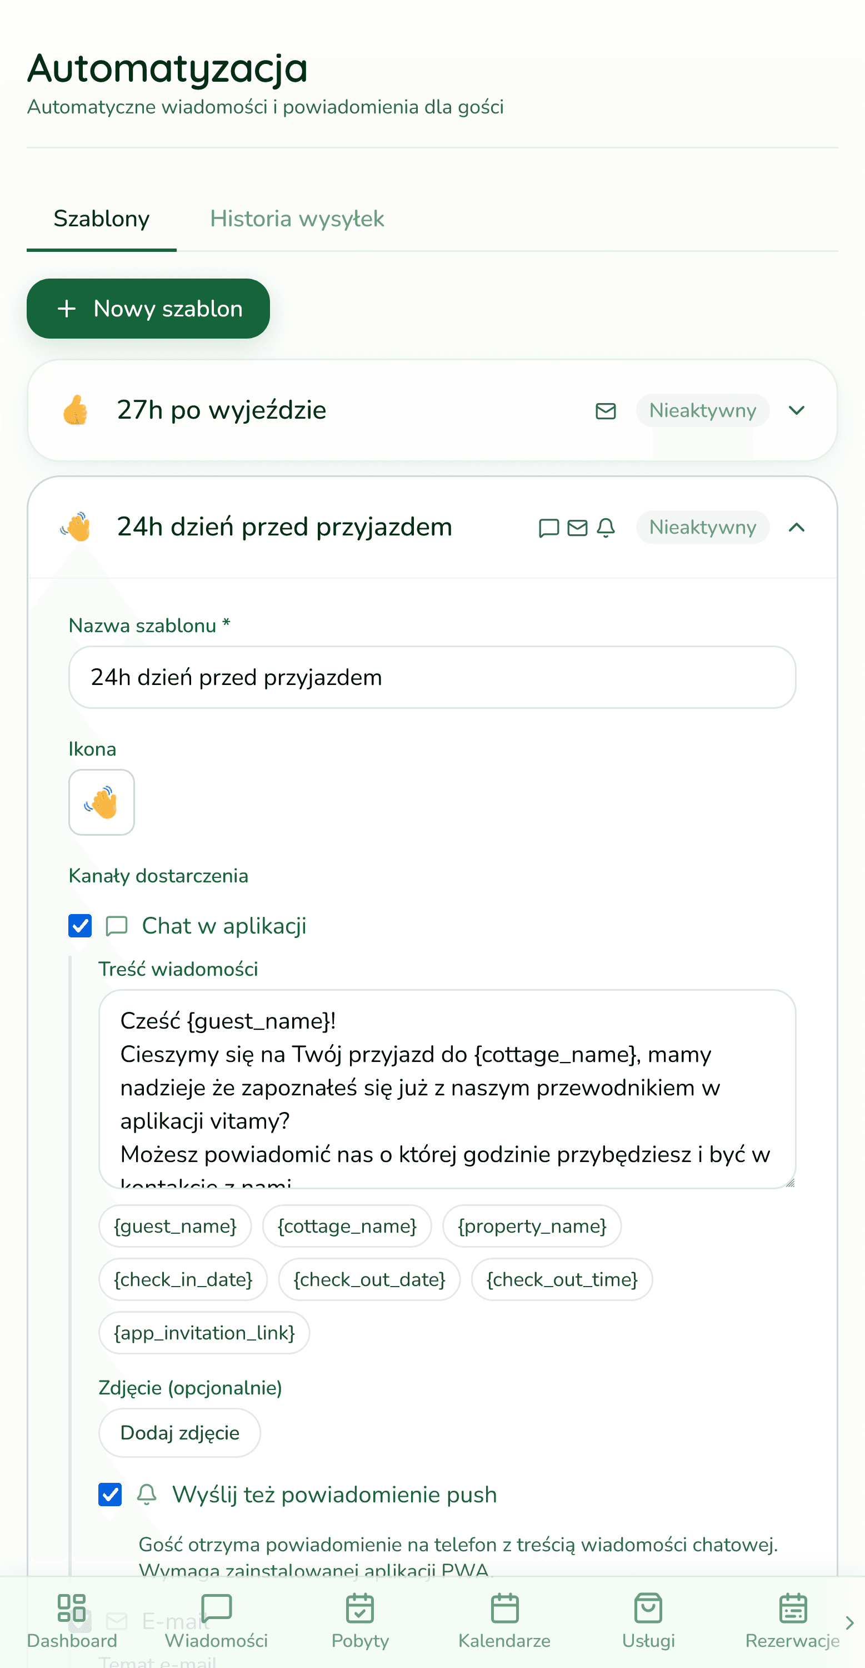Click the envelope icon on the 27h po wyjeździe card
Screen dimensions: 865x1668
(605, 410)
